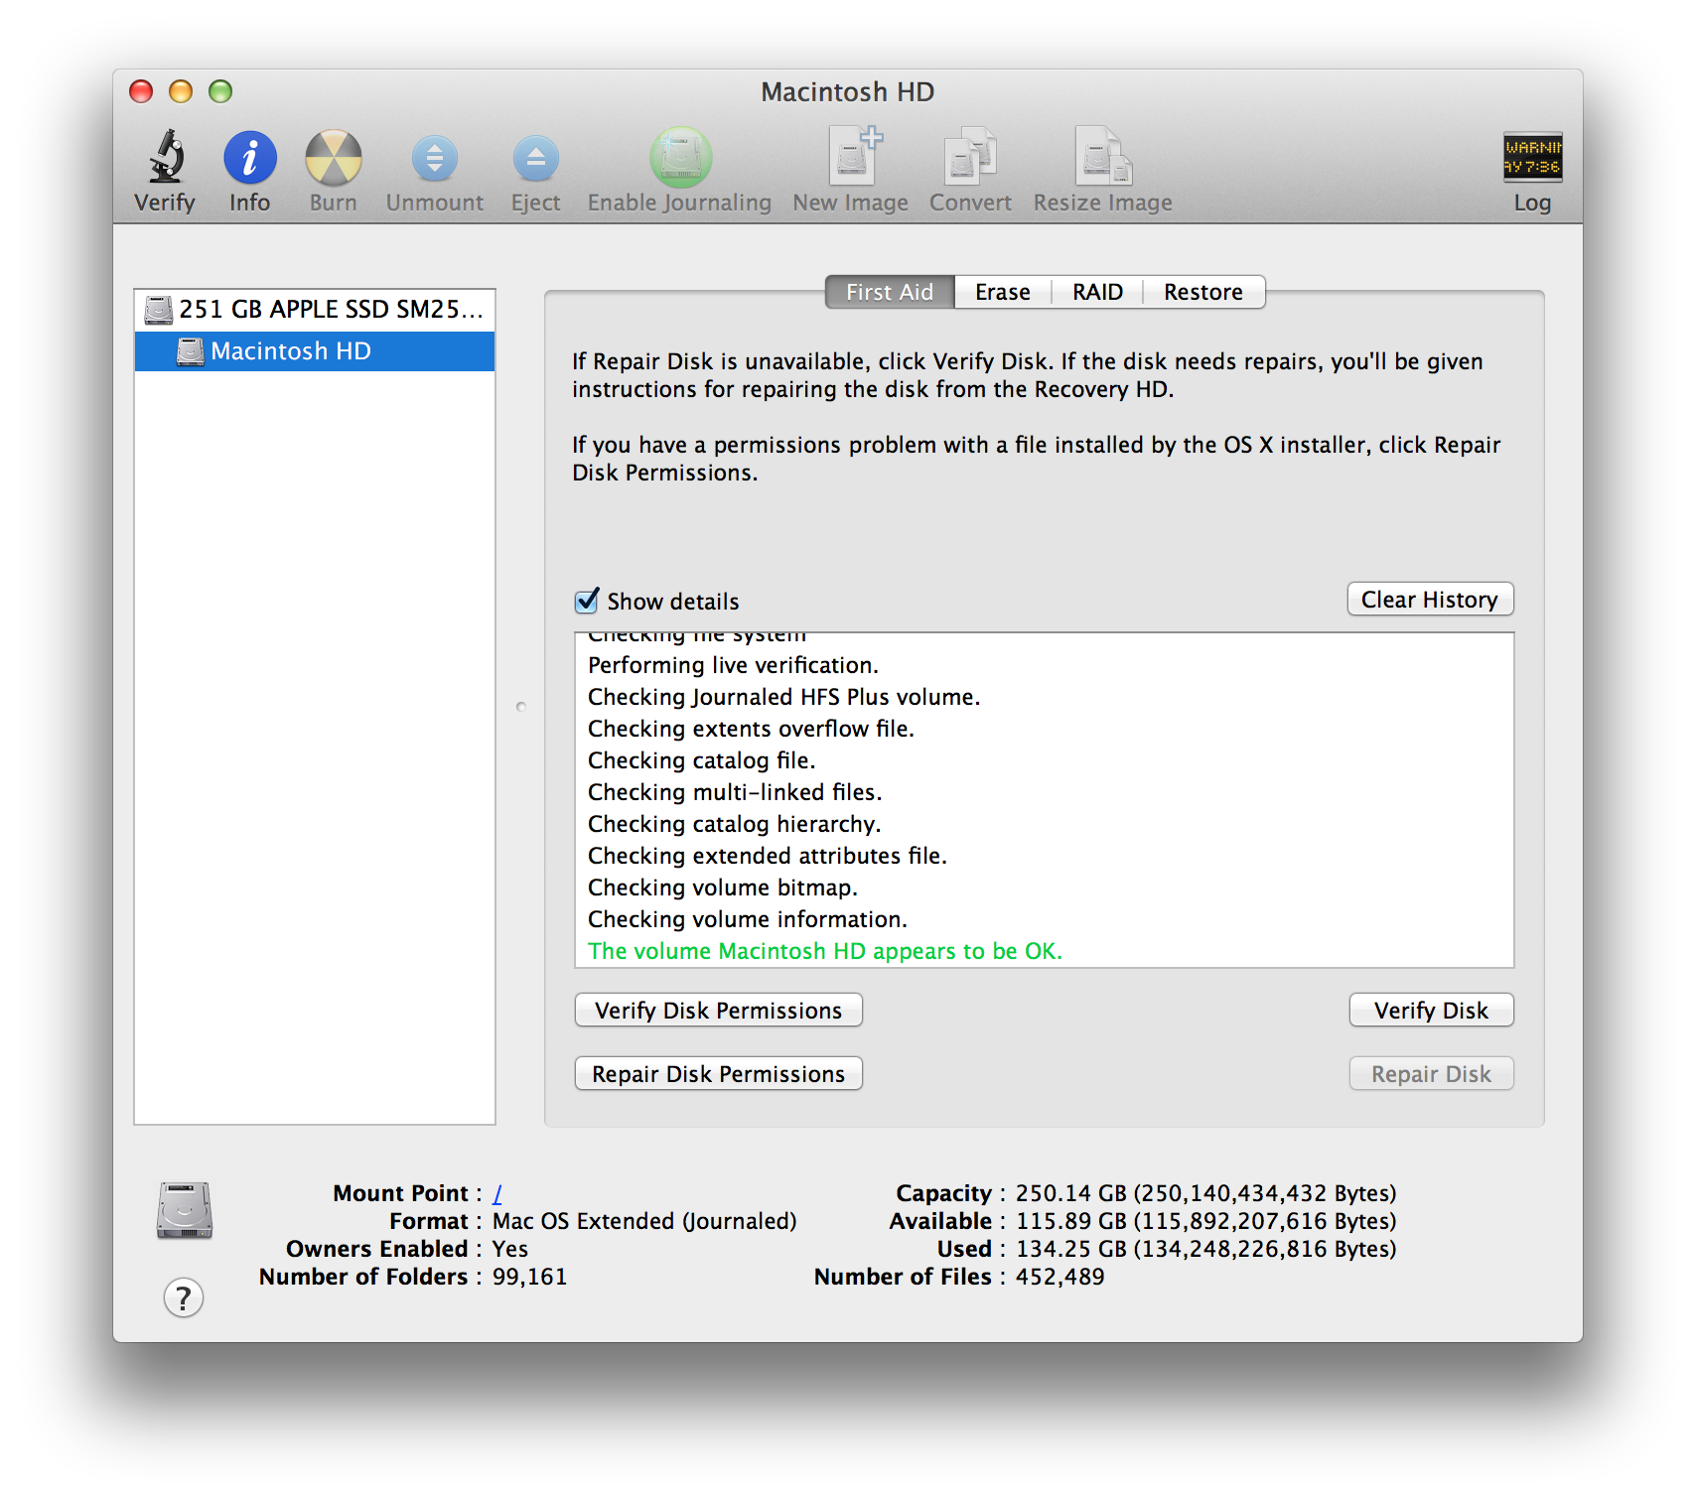Click the yellow minimize window button
Viewport: 1696px width, 1499px height.
pos(181,91)
